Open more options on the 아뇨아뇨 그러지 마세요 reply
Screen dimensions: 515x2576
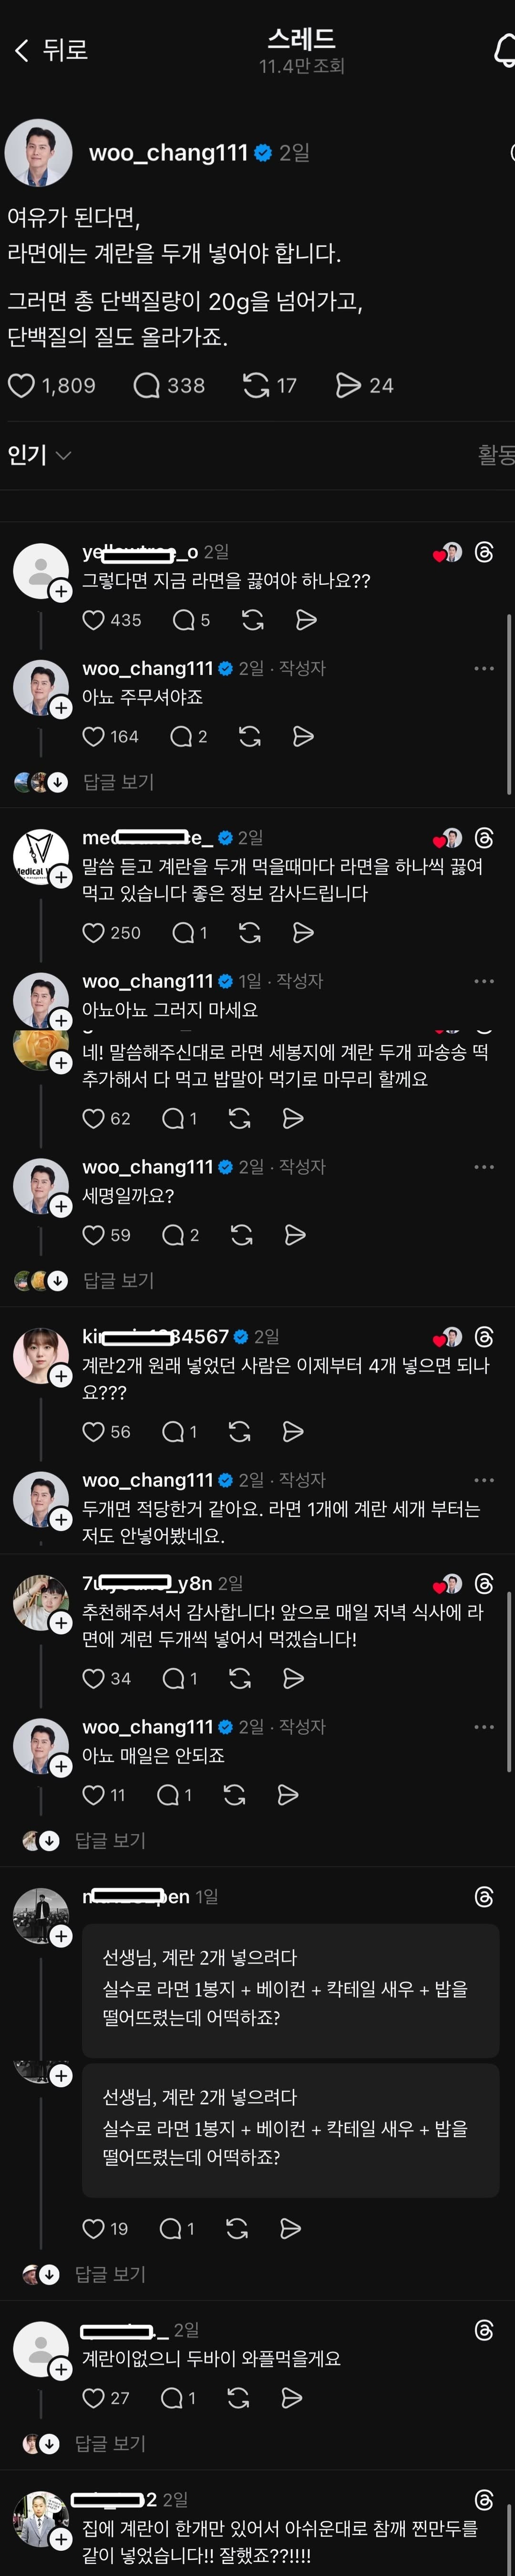coord(484,981)
